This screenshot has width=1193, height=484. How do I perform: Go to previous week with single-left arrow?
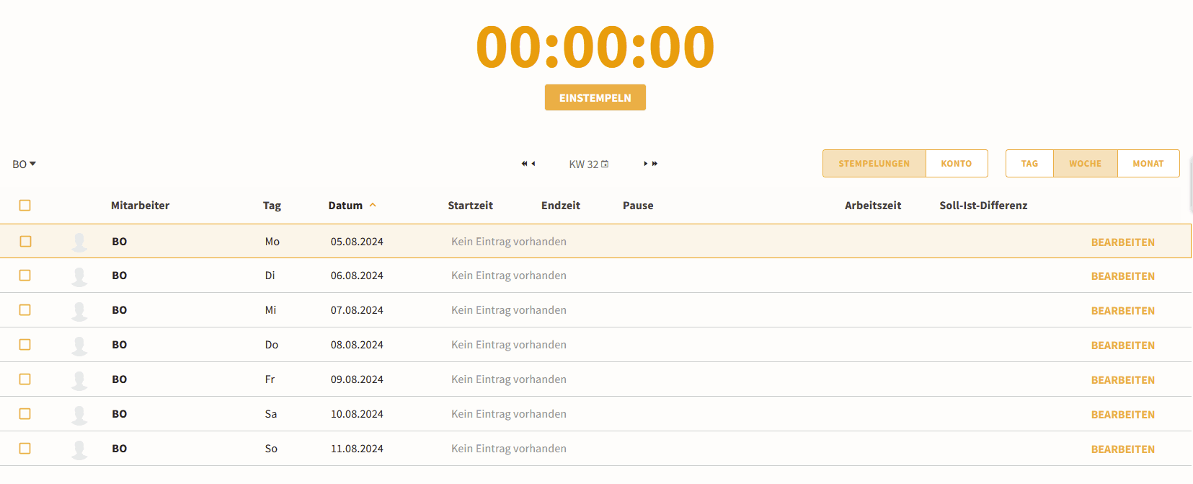533,164
